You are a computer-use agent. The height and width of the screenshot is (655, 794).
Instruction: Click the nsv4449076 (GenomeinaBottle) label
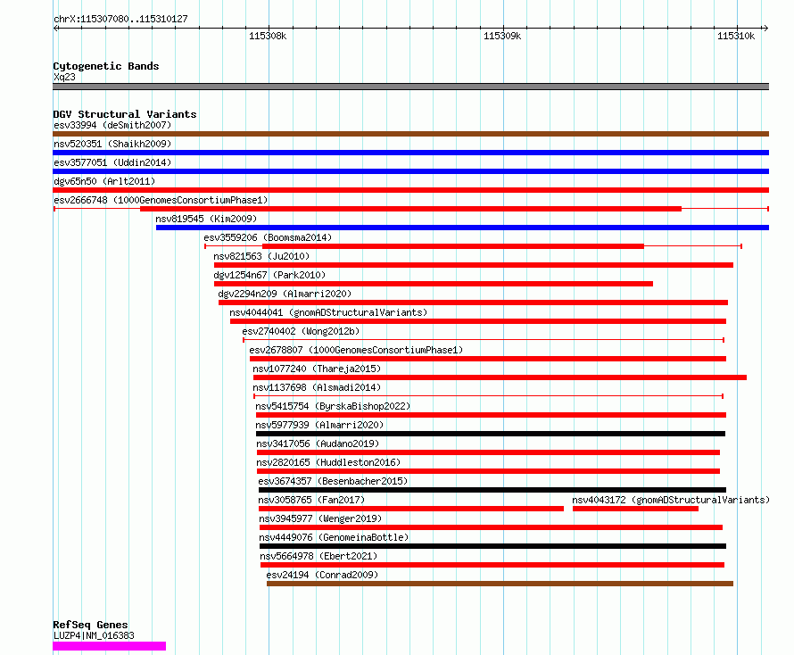click(334, 537)
